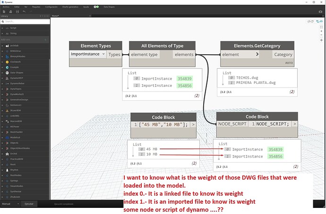This screenshot has height=214, width=326.
Task: Click the Ejecutar run button
Action: (x=29, y=204)
